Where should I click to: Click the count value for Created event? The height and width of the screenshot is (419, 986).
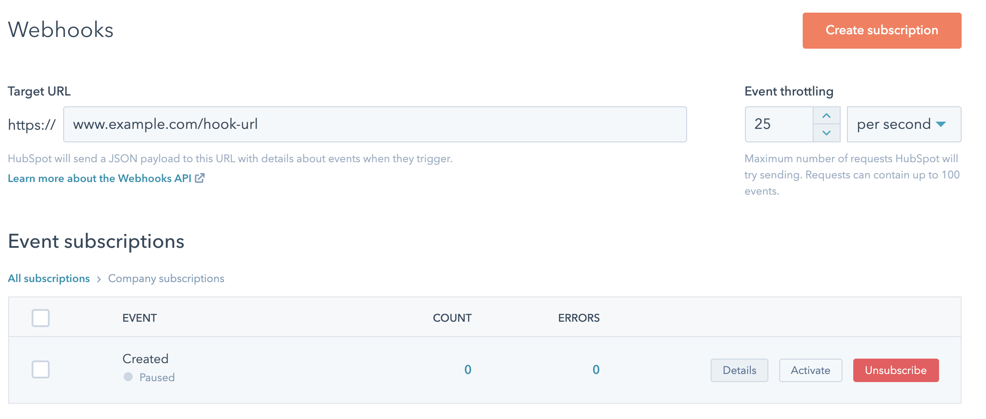468,370
